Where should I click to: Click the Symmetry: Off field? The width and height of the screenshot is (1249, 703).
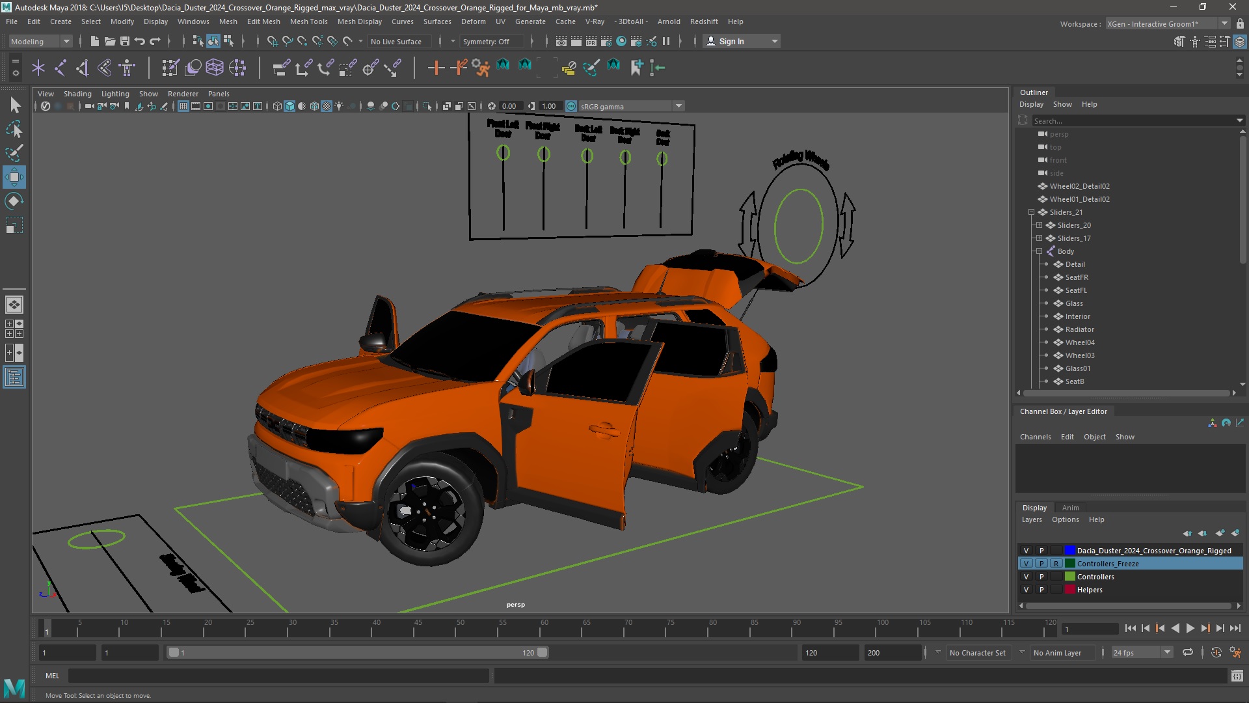click(x=490, y=41)
